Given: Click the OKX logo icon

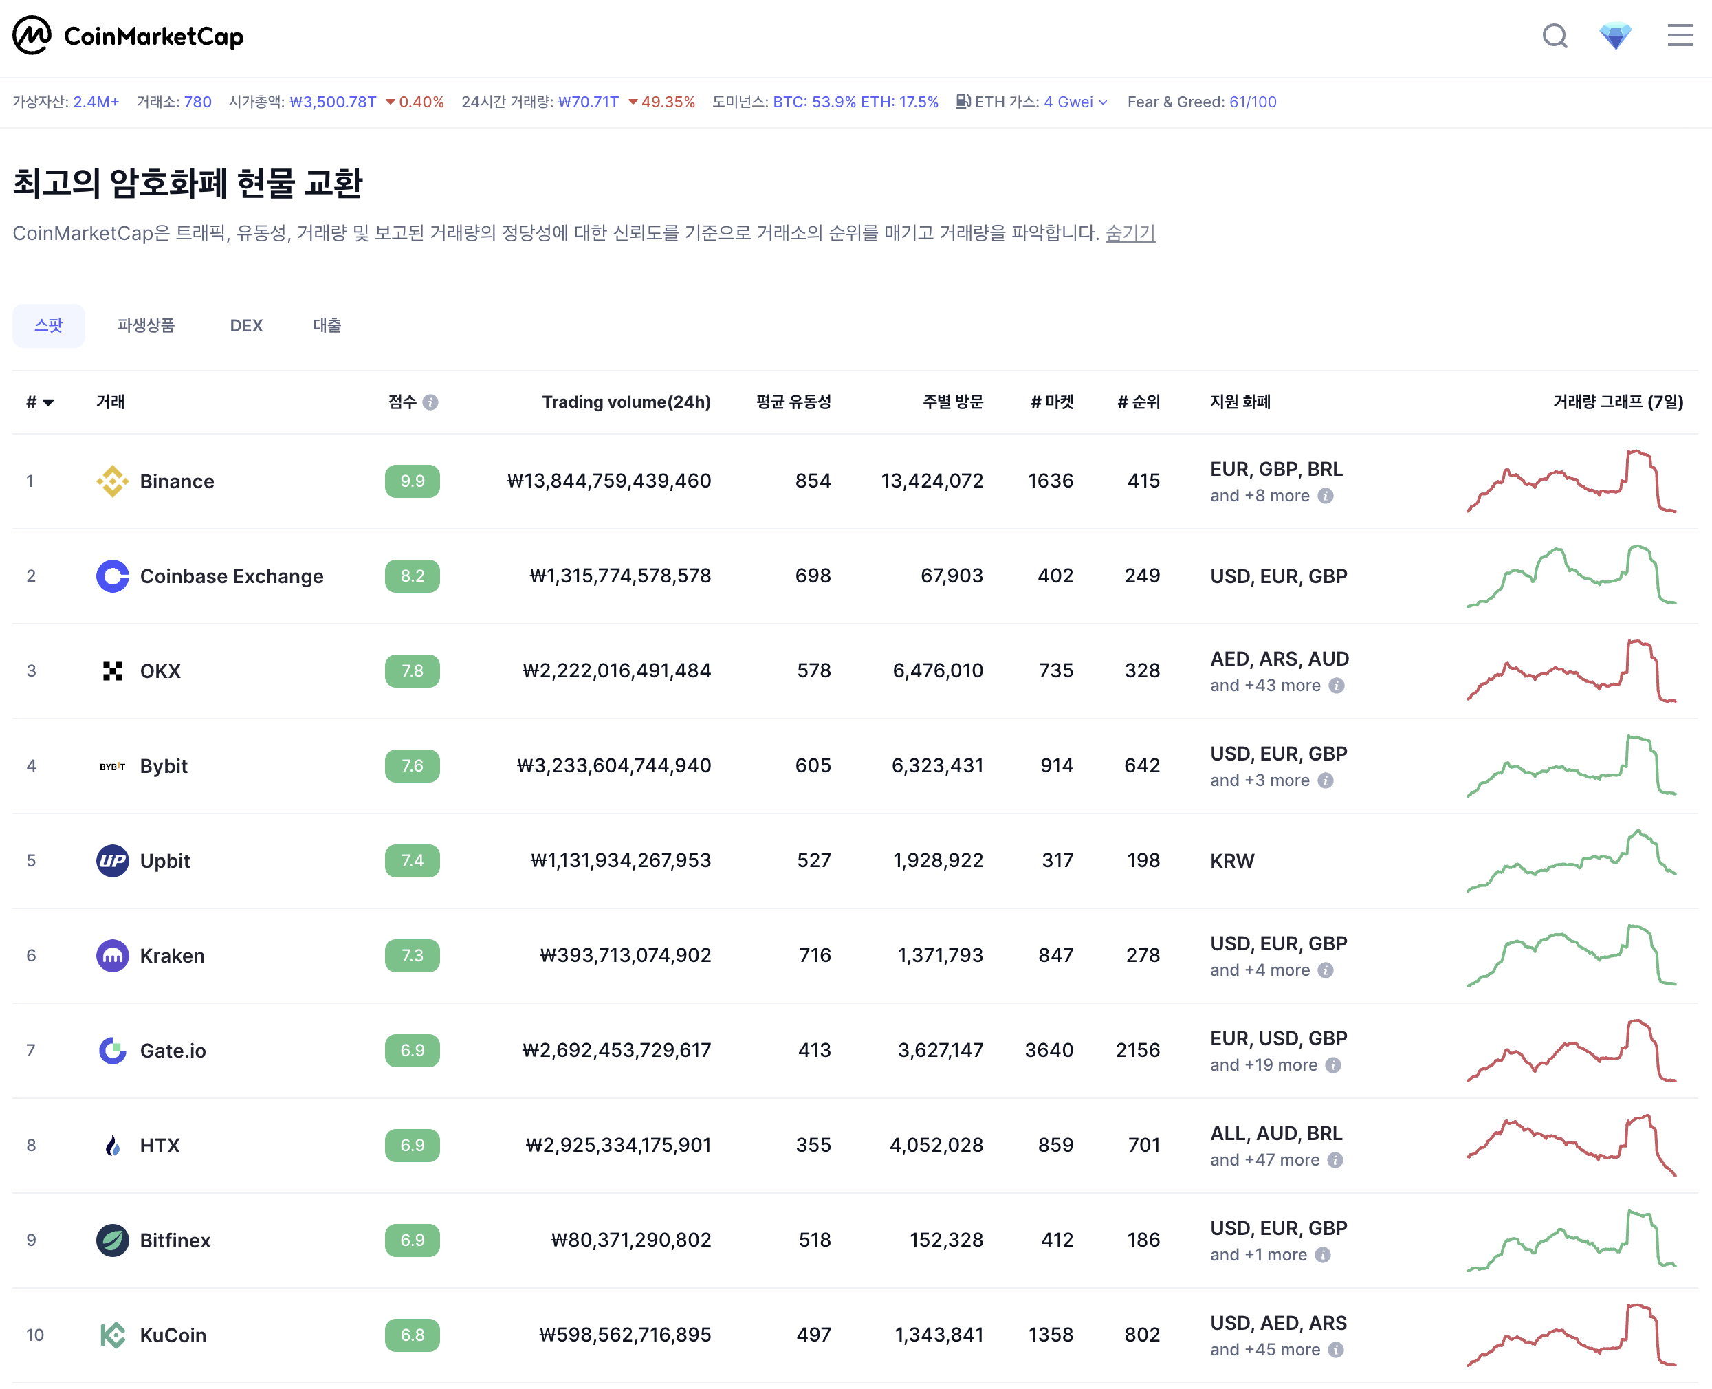Looking at the screenshot, I should 113,670.
